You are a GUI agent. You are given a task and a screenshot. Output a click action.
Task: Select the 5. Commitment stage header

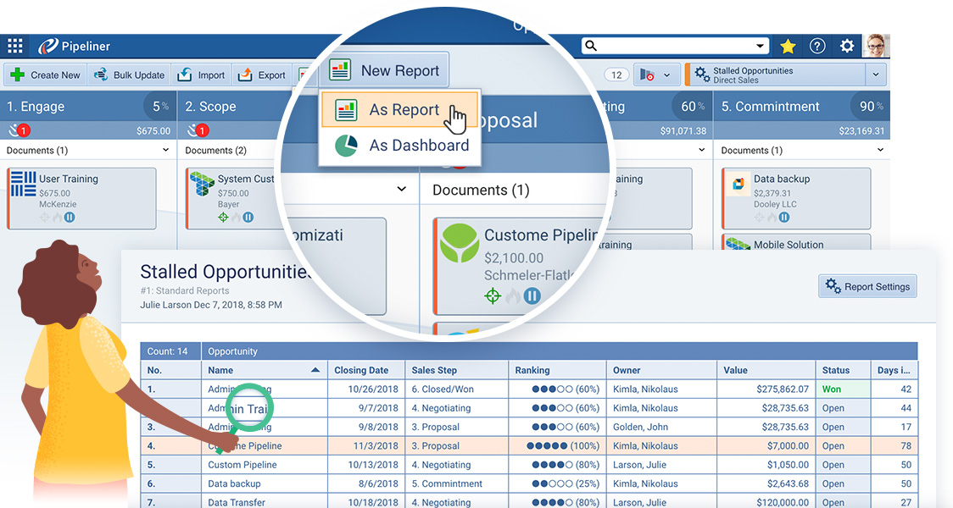click(802, 106)
